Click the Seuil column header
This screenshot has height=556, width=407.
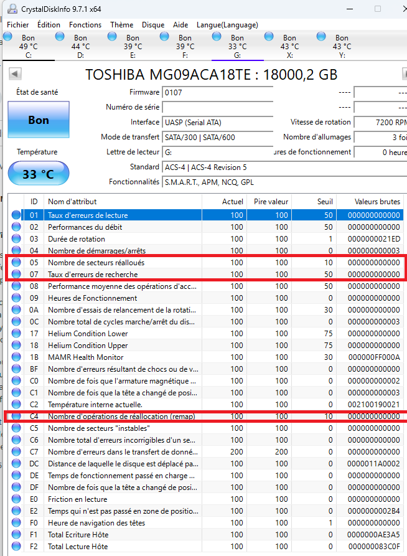tap(314, 201)
